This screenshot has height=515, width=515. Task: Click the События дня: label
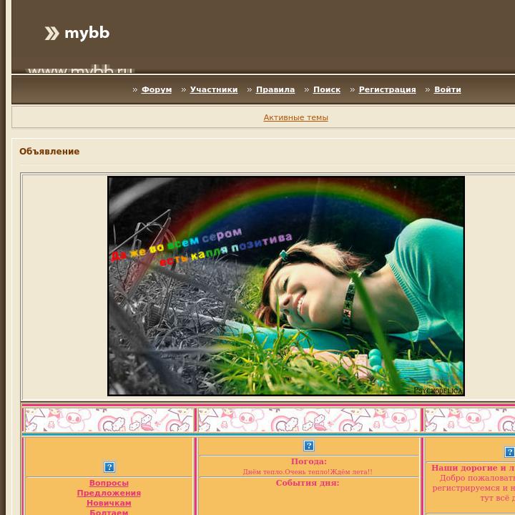coord(308,483)
